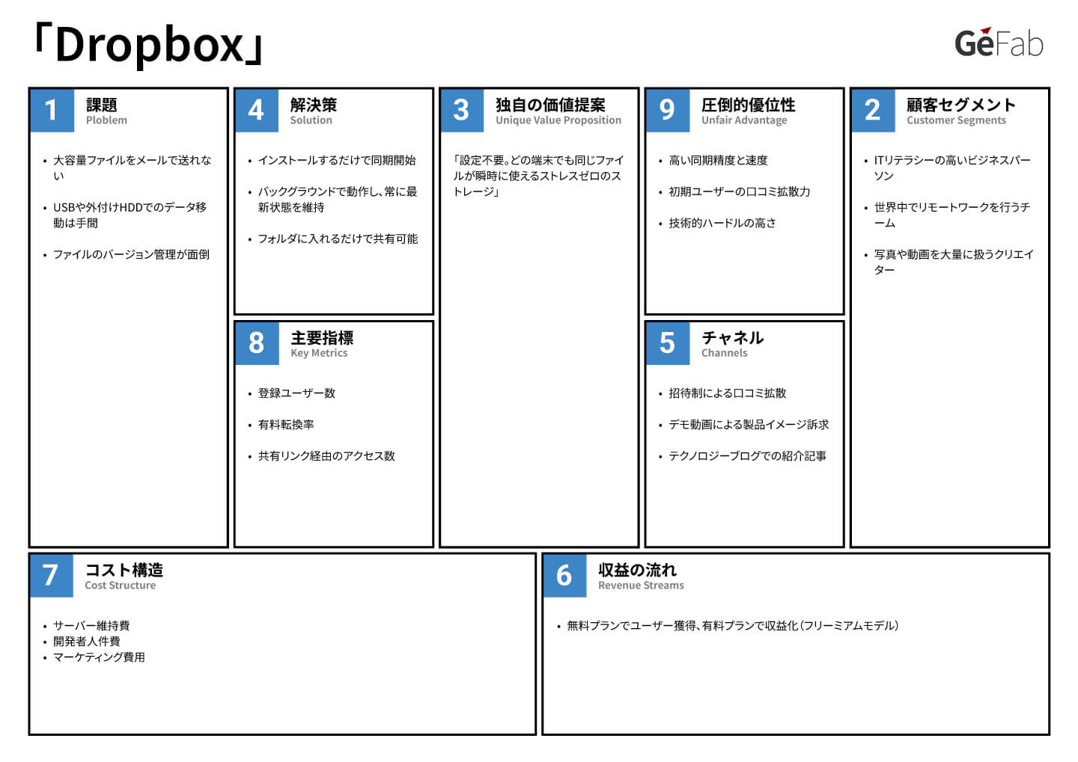
Task: Click the number 8 badge for 主要指標
Action: click(x=257, y=344)
